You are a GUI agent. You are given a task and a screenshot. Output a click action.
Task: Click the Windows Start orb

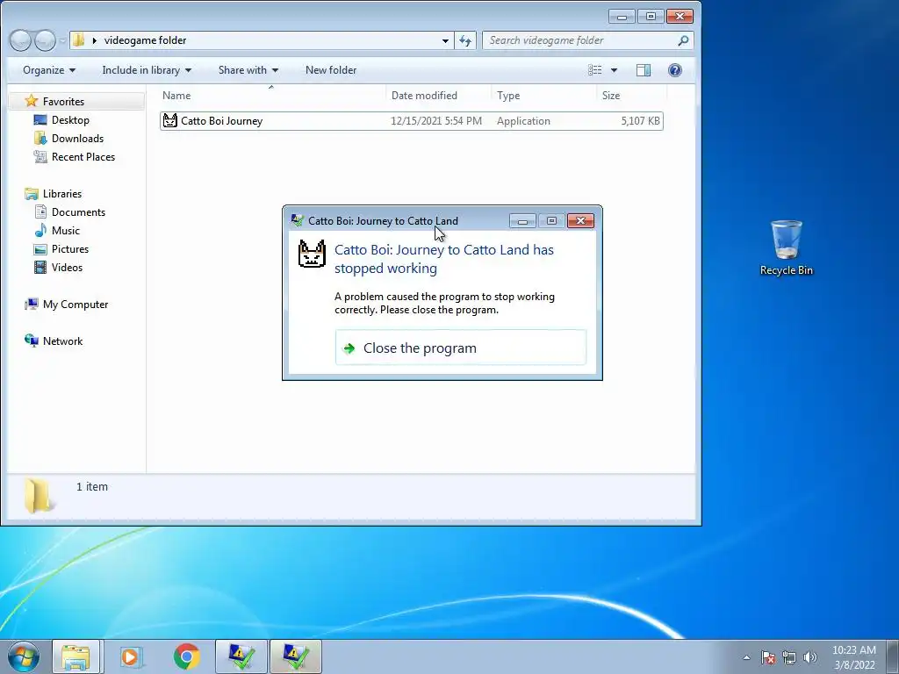click(24, 656)
